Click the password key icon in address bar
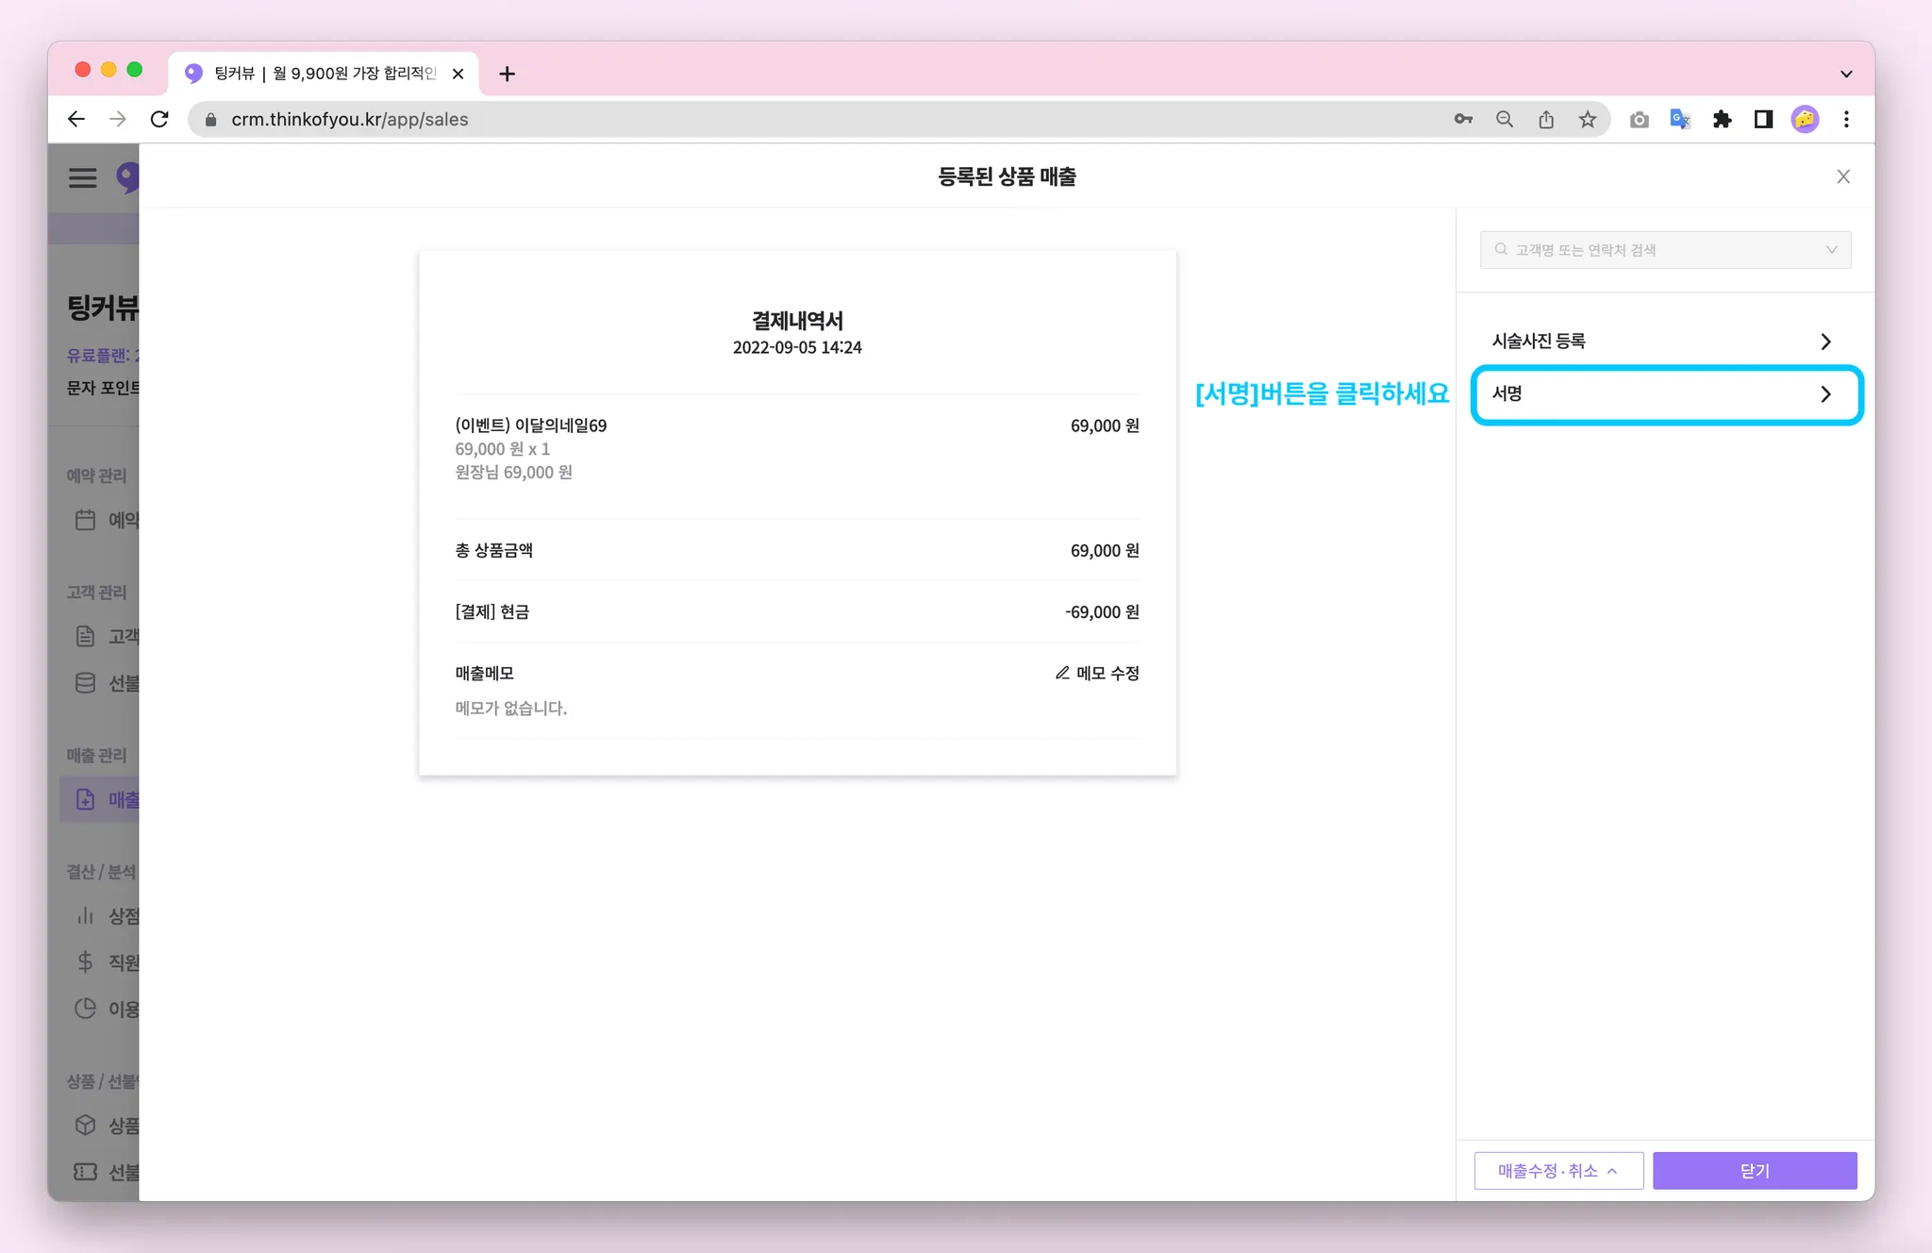The height and width of the screenshot is (1253, 1932). (1463, 120)
